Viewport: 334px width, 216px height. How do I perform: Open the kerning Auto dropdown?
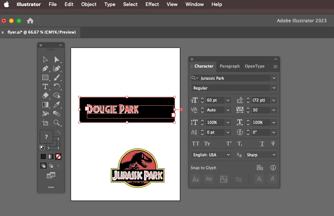click(228, 110)
